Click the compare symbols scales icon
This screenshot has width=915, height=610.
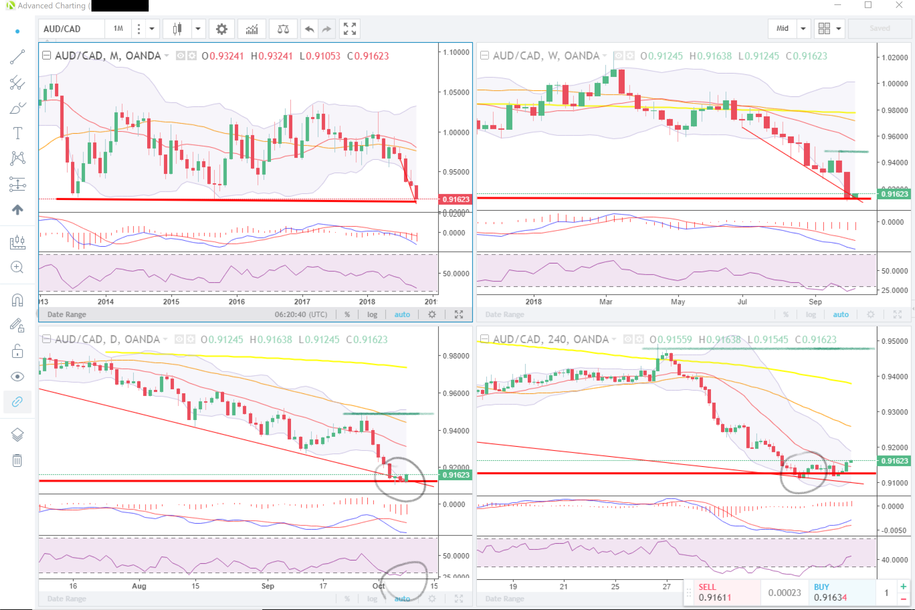[283, 29]
